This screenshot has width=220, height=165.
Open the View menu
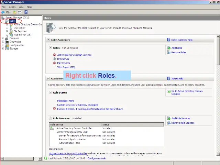pos(21,7)
